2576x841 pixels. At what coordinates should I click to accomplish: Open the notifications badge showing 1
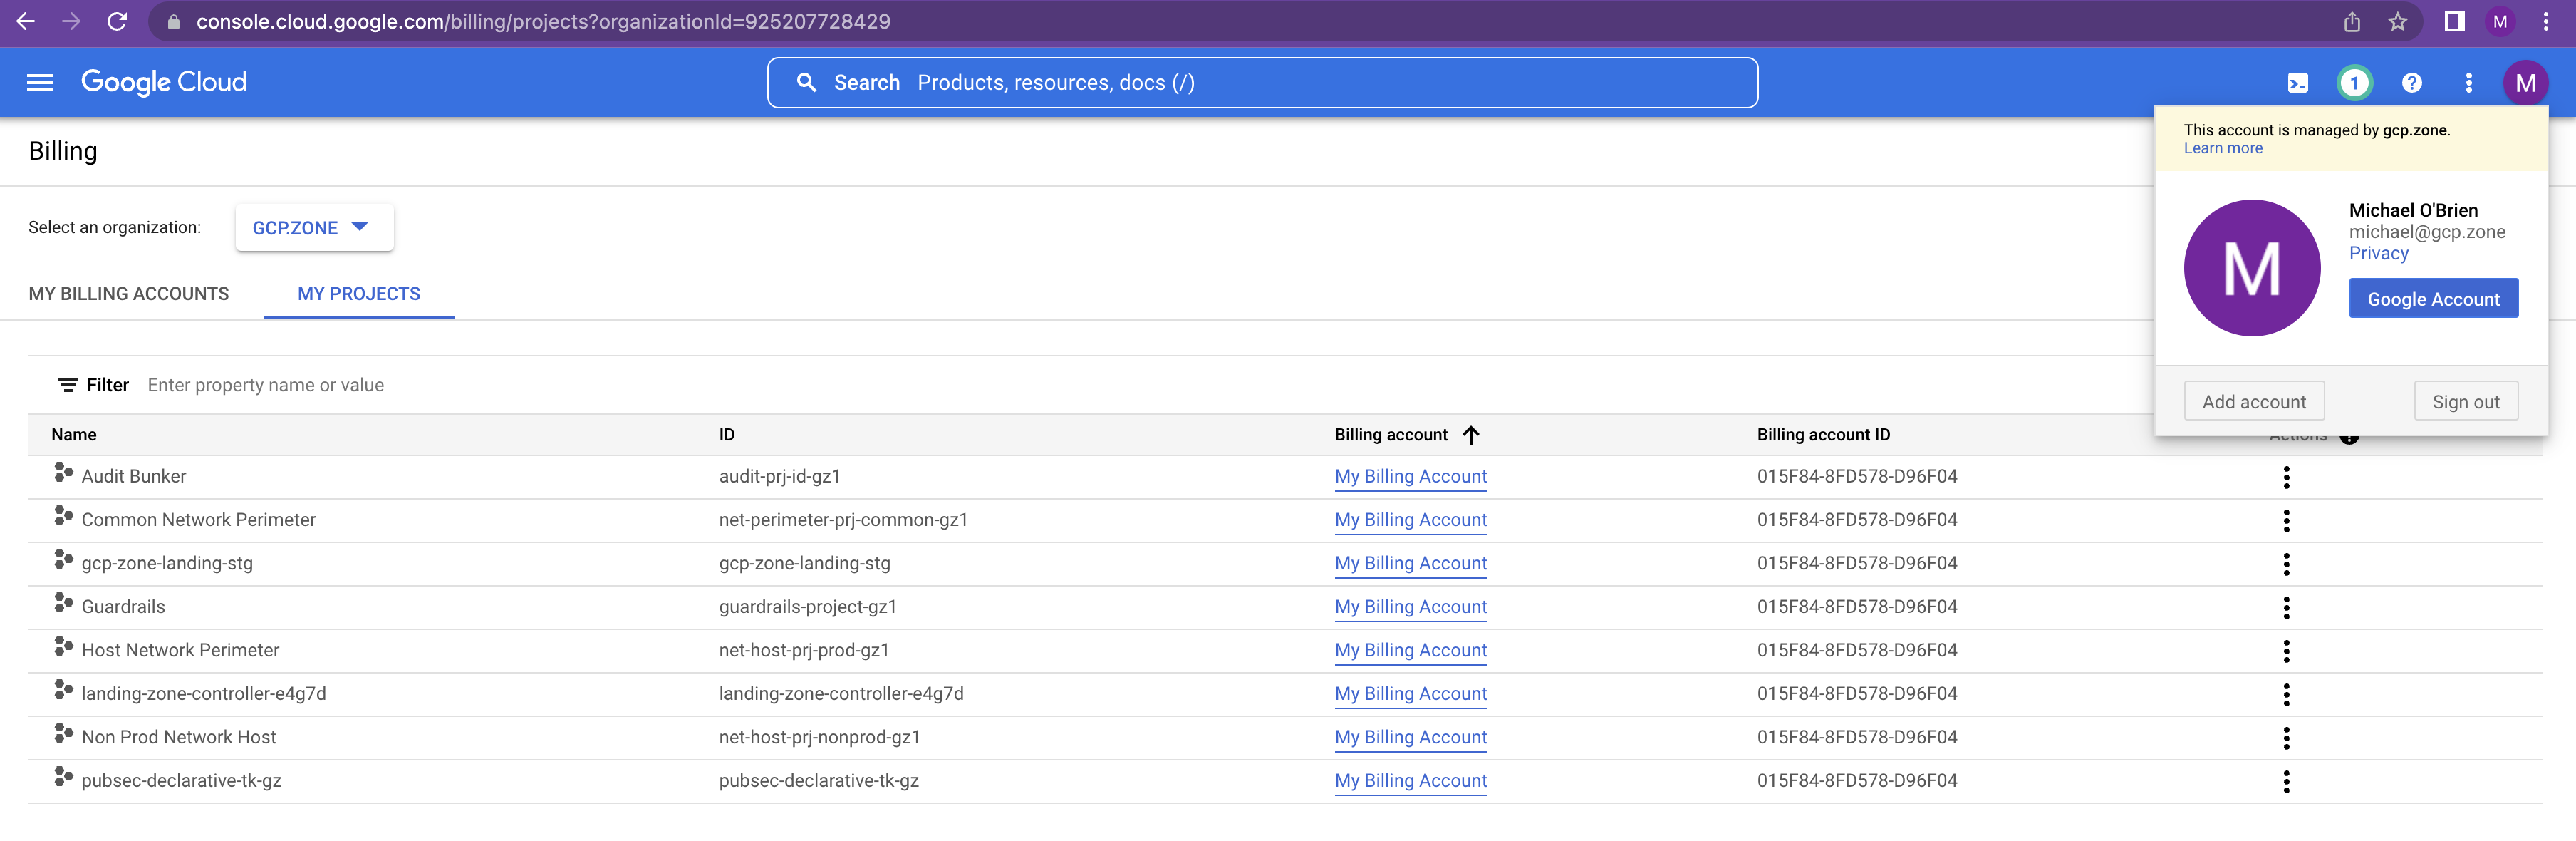pos(2354,83)
